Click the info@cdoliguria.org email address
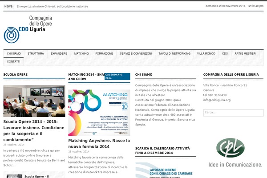 coord(217,100)
